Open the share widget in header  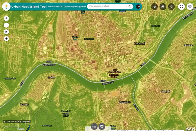tap(171, 7)
